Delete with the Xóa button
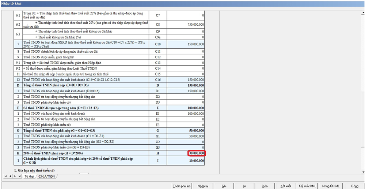365x189 pixels. [x=265, y=186]
